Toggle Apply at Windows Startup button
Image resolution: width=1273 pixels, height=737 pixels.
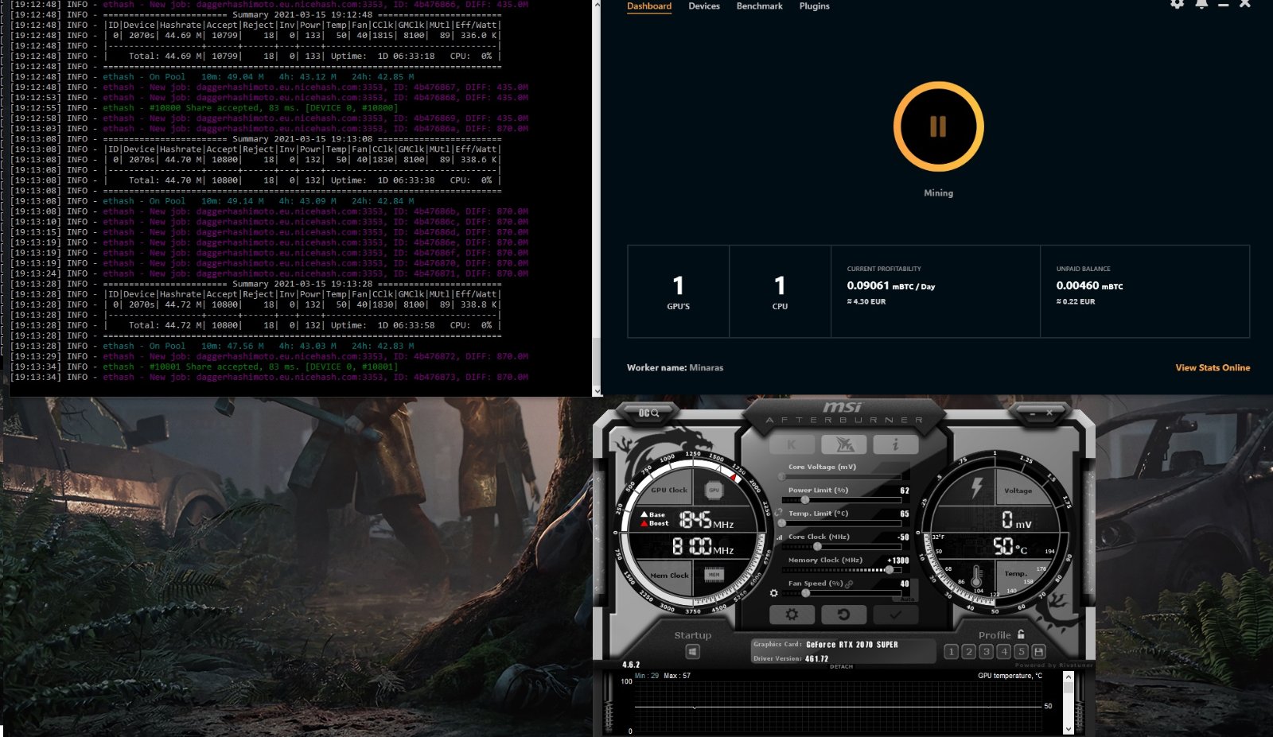pyautogui.click(x=693, y=652)
